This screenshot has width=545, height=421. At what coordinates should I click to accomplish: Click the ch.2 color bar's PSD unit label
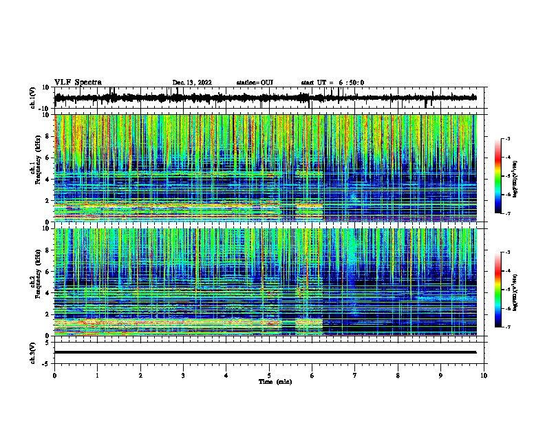[515, 292]
